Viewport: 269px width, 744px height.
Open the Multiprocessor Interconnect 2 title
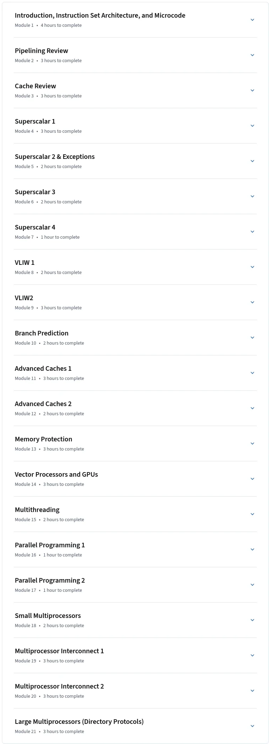coord(59,686)
